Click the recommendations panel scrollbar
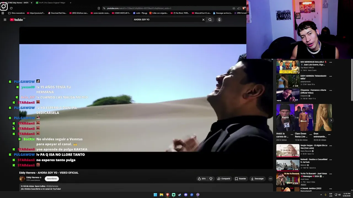This screenshot has width=353, height=198. (352, 80)
